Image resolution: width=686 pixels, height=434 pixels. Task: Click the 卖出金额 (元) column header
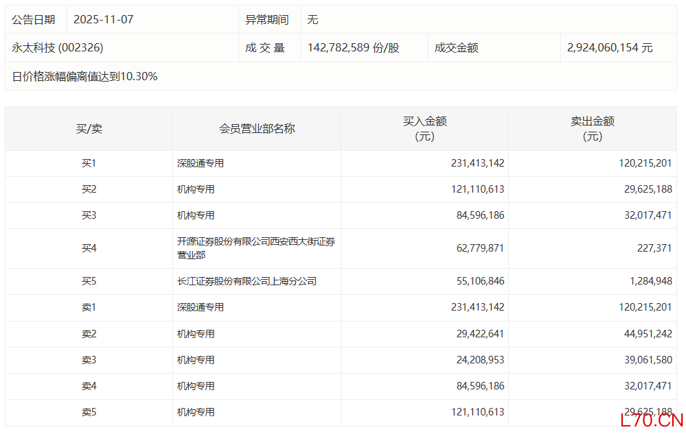pyautogui.click(x=592, y=128)
